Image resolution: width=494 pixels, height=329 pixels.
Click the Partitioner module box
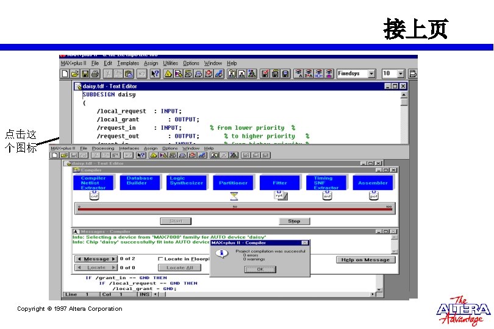[233, 183]
